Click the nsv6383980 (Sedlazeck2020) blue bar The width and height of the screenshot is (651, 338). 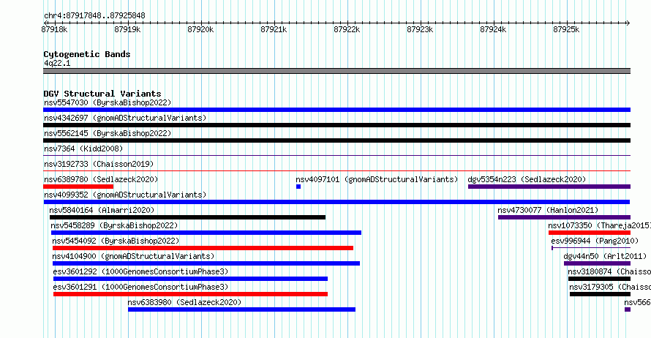(x=241, y=309)
